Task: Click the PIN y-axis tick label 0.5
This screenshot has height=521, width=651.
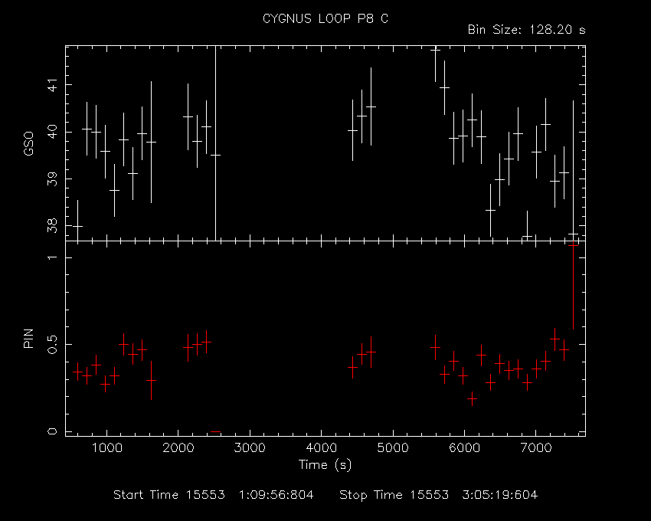Action: 52,345
